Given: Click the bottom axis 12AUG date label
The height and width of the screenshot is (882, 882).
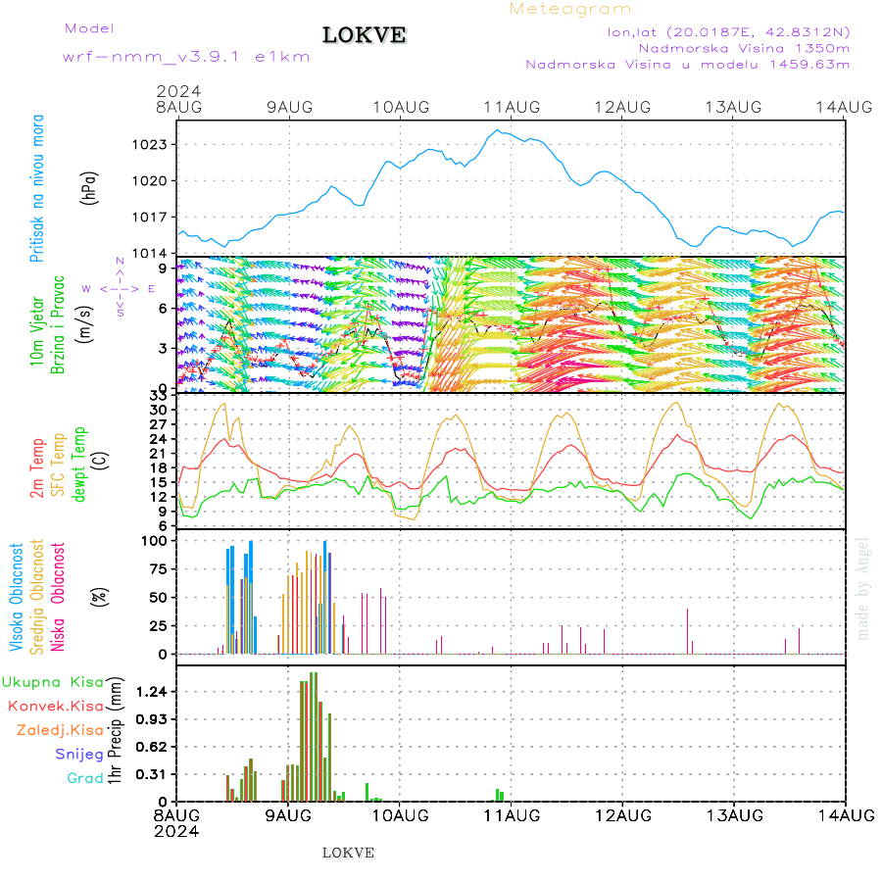Looking at the screenshot, I should tap(623, 815).
